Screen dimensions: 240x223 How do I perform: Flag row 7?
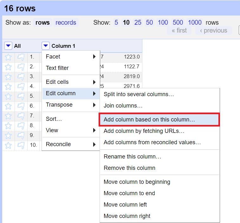coord(21,116)
